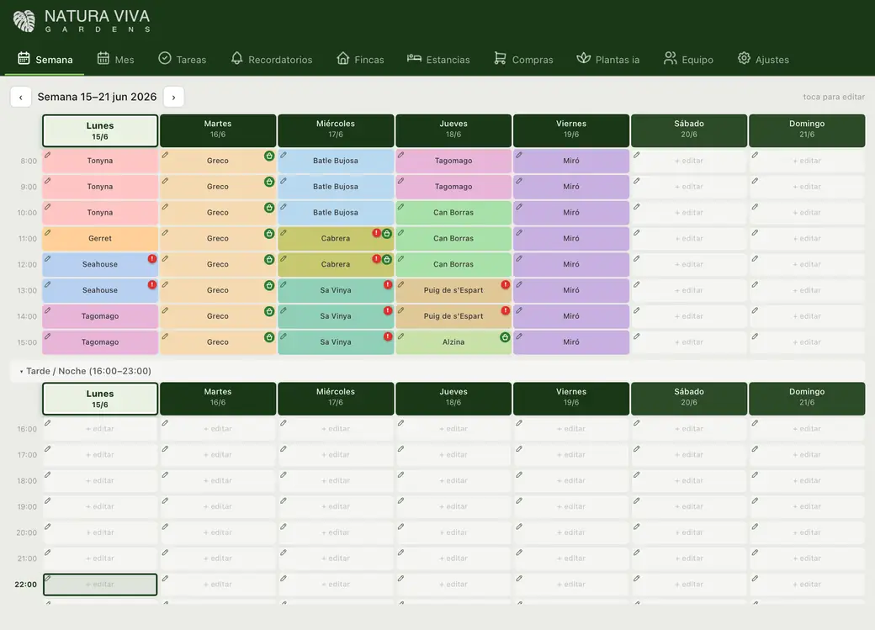Image resolution: width=875 pixels, height=630 pixels.
Task: Select the morning Martes 16/6 column header
Action: (218, 130)
